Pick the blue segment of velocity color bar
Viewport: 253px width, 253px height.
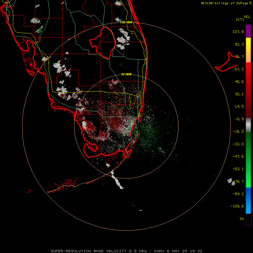[248, 200]
